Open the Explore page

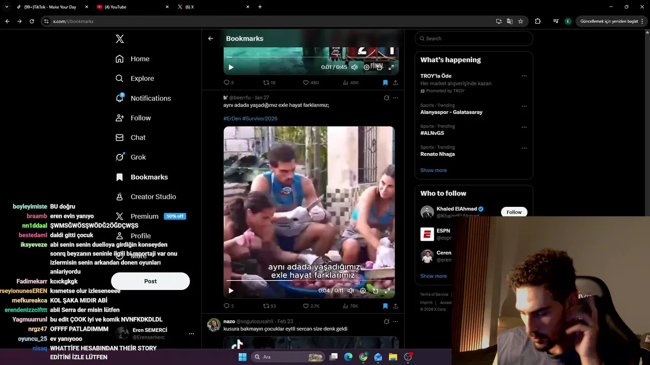pyautogui.click(x=135, y=79)
